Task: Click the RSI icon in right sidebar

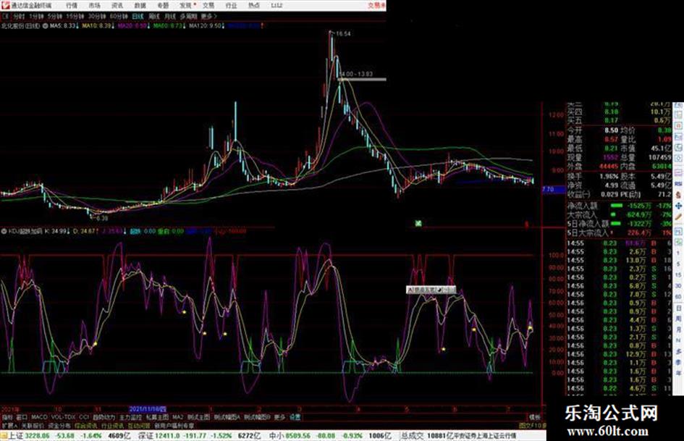Action: (x=678, y=183)
